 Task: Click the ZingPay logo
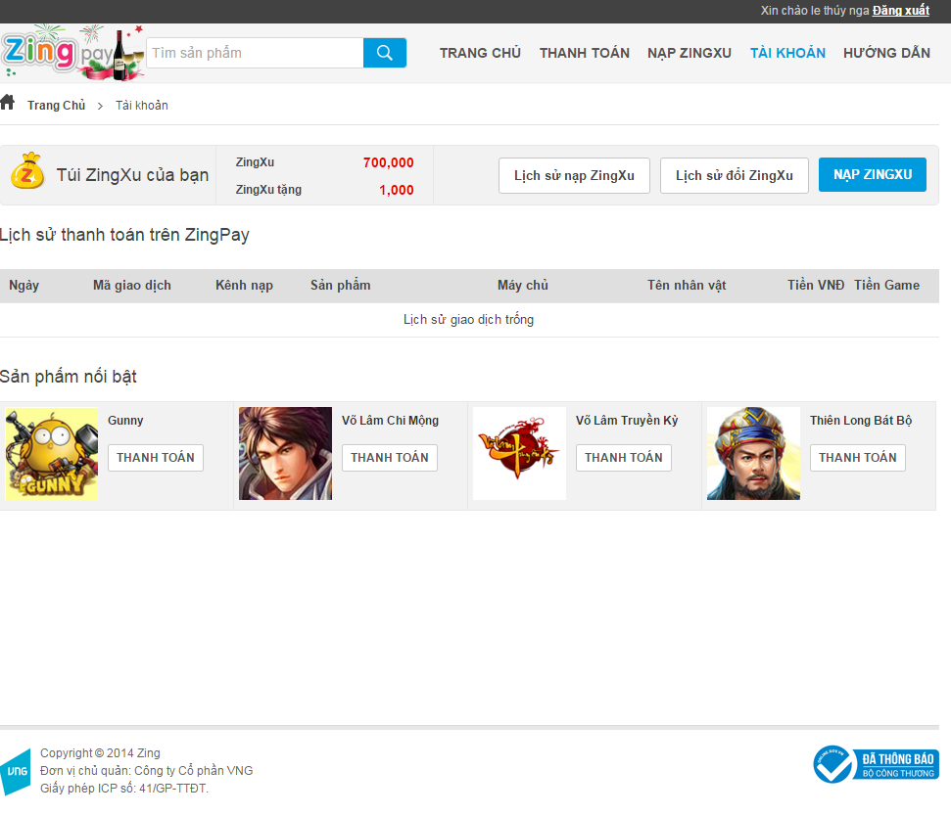[x=72, y=53]
